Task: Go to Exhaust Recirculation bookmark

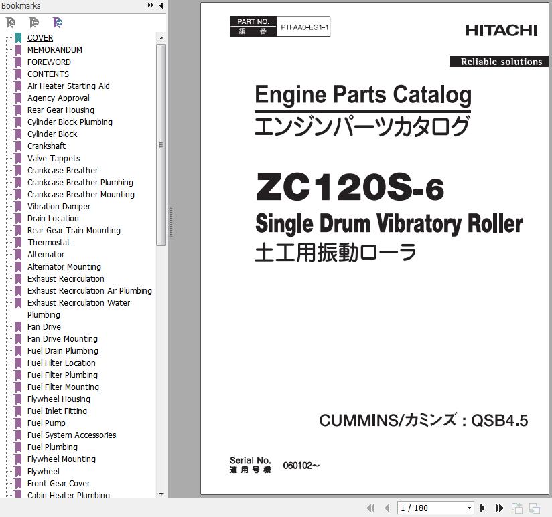Action: (66, 279)
